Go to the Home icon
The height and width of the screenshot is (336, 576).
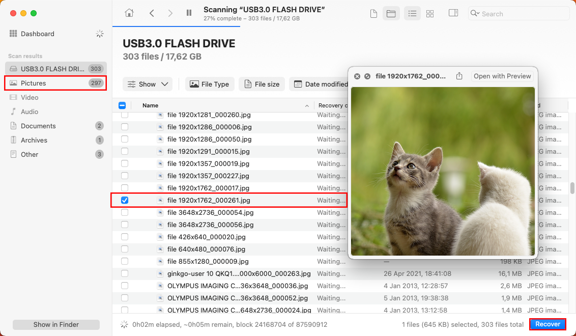click(x=129, y=13)
